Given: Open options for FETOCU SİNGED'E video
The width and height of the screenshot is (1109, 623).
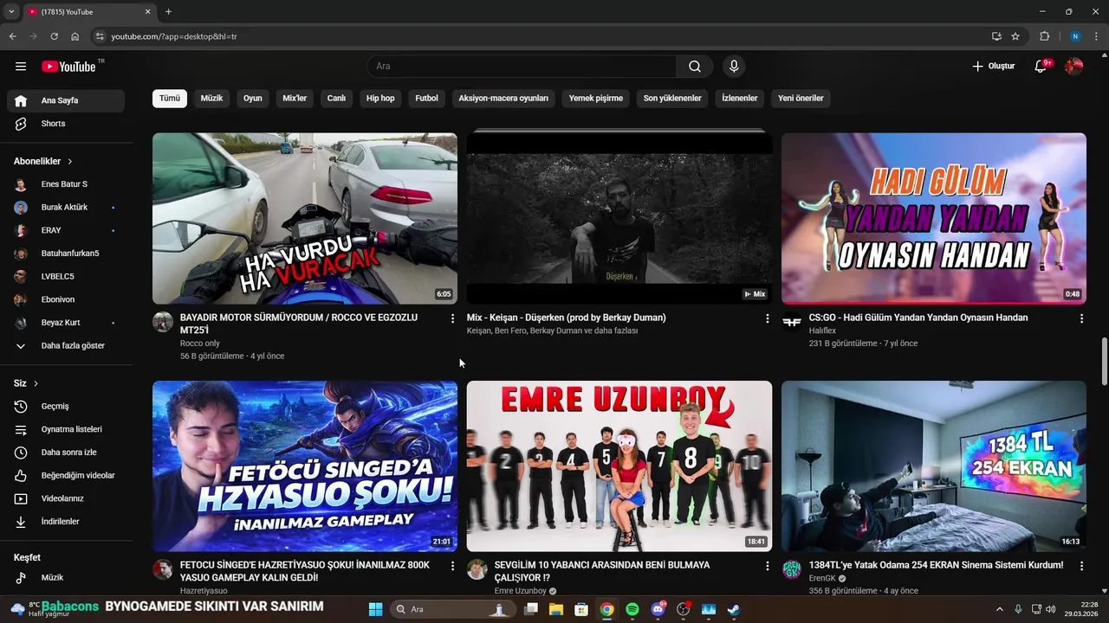Looking at the screenshot, I should [452, 566].
